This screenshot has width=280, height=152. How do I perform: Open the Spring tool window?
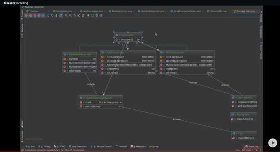point(154,147)
